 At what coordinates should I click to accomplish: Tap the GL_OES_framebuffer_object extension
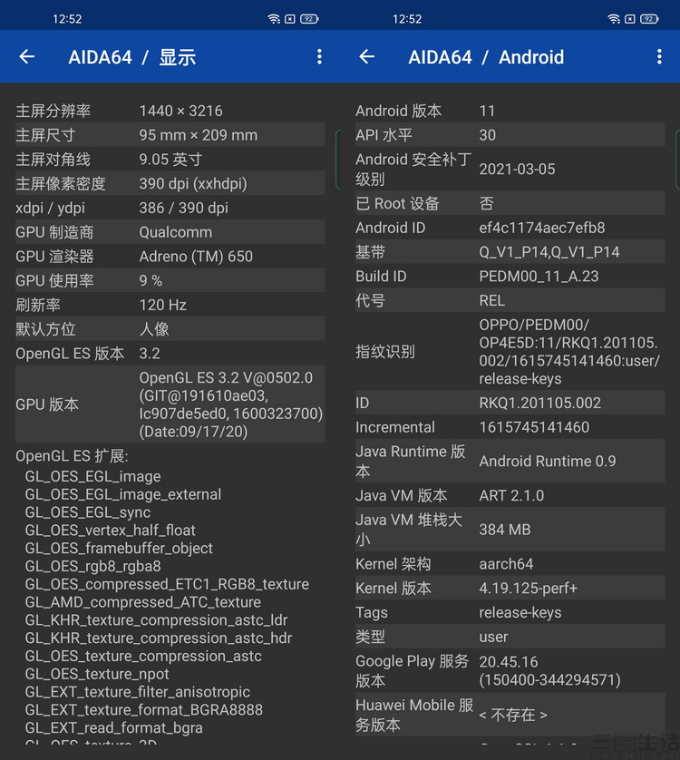coord(119,548)
